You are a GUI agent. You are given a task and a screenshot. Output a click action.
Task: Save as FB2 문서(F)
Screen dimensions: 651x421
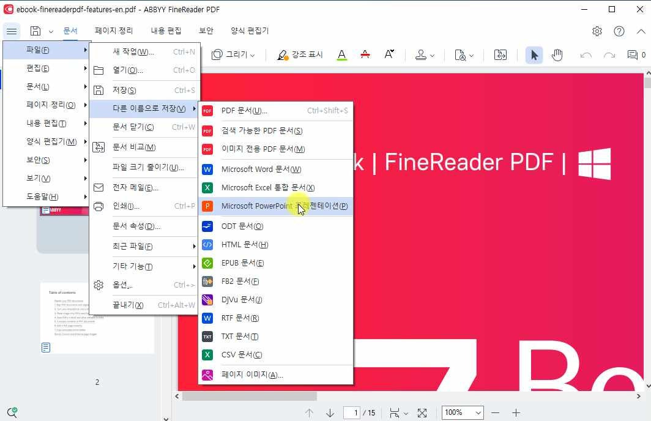[x=276, y=281]
